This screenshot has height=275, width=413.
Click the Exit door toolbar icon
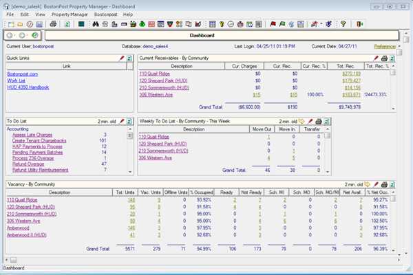360,24
